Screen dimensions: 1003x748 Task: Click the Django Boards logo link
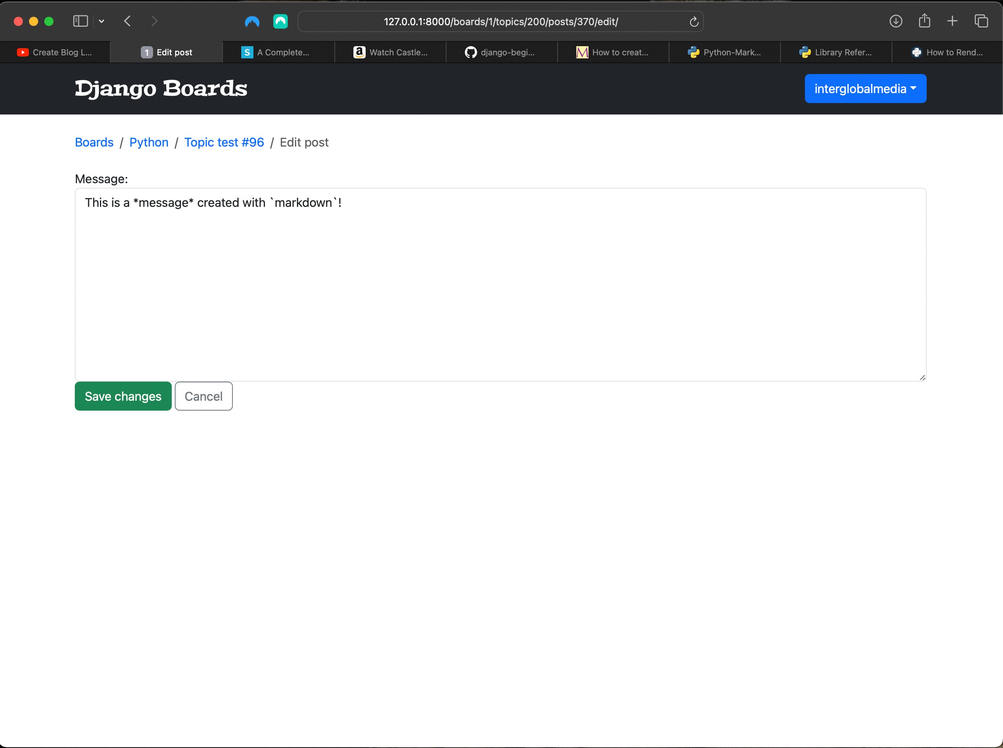click(161, 89)
